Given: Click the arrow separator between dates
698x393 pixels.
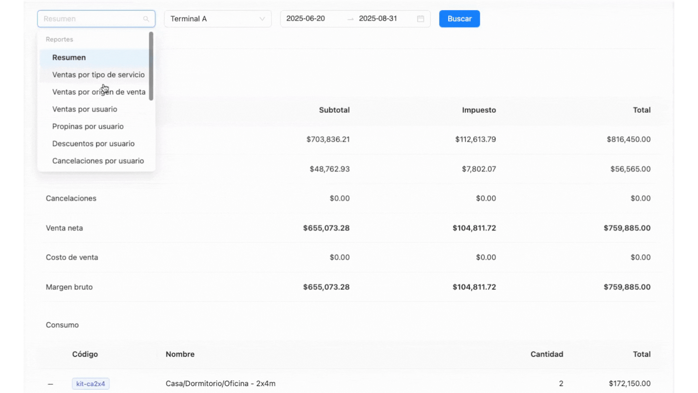Looking at the screenshot, I should [x=350, y=19].
